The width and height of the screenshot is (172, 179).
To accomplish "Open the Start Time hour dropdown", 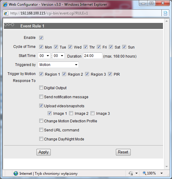I will pos(44,56).
